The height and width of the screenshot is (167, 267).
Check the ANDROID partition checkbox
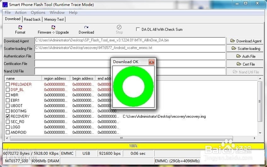[x=8, y=132]
